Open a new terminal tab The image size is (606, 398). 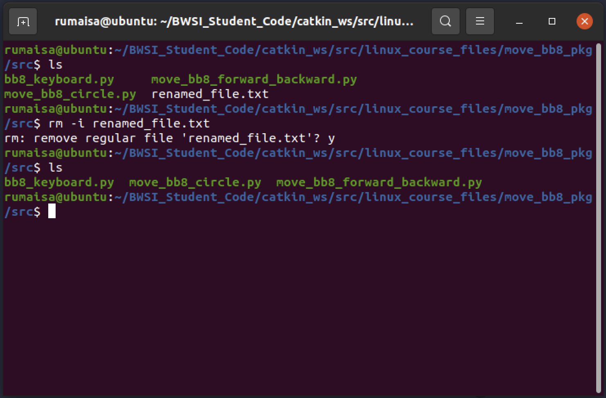click(23, 21)
